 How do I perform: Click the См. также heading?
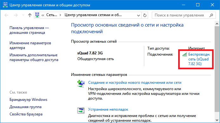pyautogui.click(x=18, y=92)
